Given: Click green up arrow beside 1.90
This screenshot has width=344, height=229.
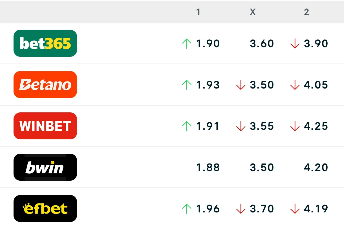Looking at the screenshot, I should [186, 44].
